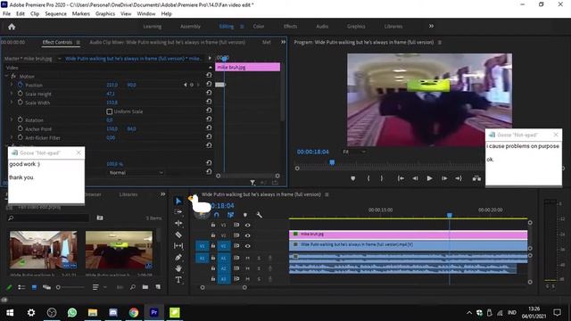Screen dimensions: 571x321
Task: Switch to the Color workspace
Action: coord(259,26)
